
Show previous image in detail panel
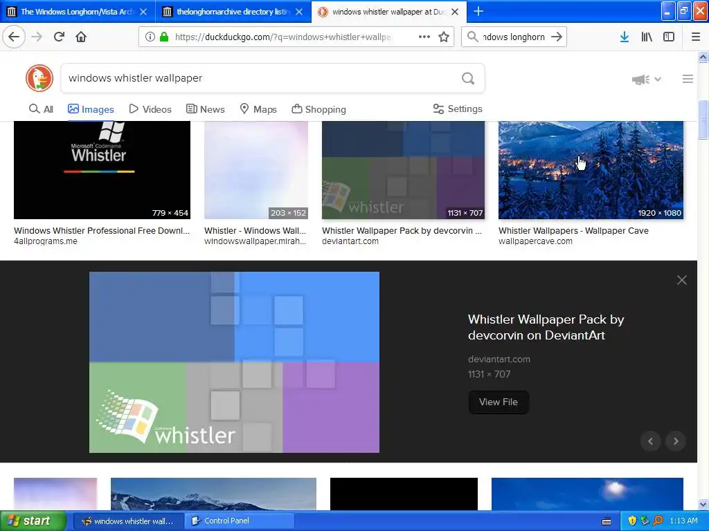coord(651,441)
